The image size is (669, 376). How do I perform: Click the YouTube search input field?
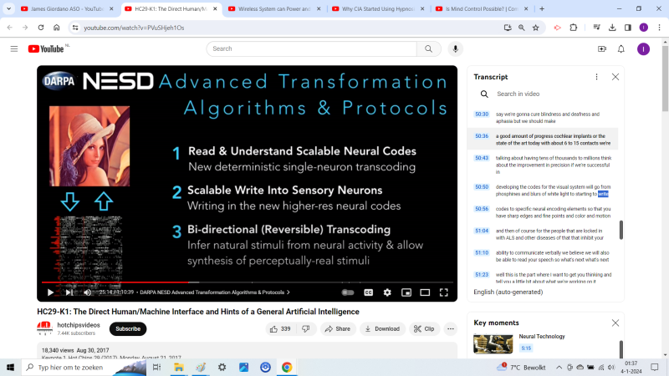click(x=311, y=49)
